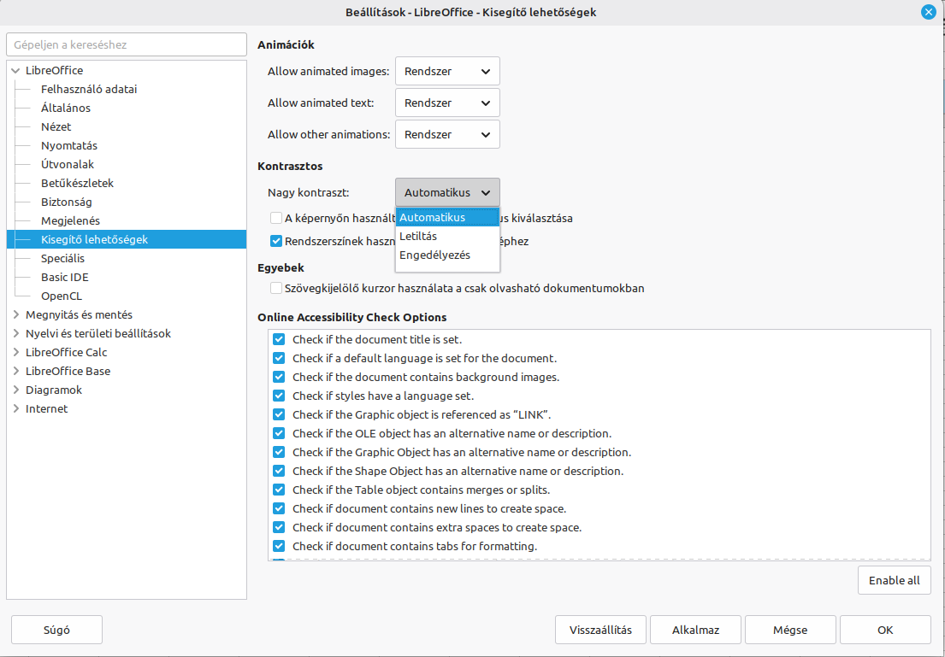Toggle the Rendszerszínek használata checkbox

pyautogui.click(x=276, y=242)
